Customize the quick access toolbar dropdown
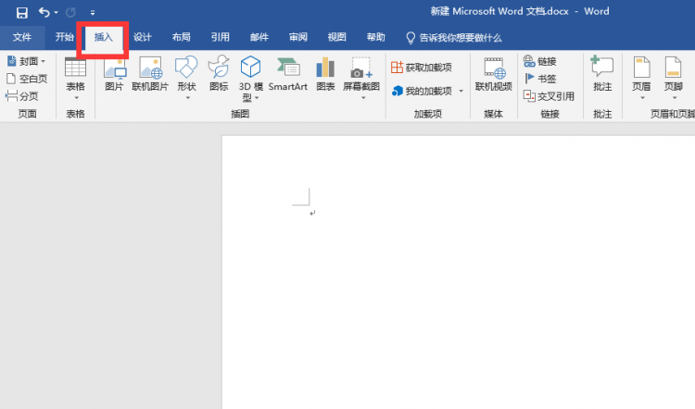Viewport: 695px width, 409px height. tap(92, 13)
